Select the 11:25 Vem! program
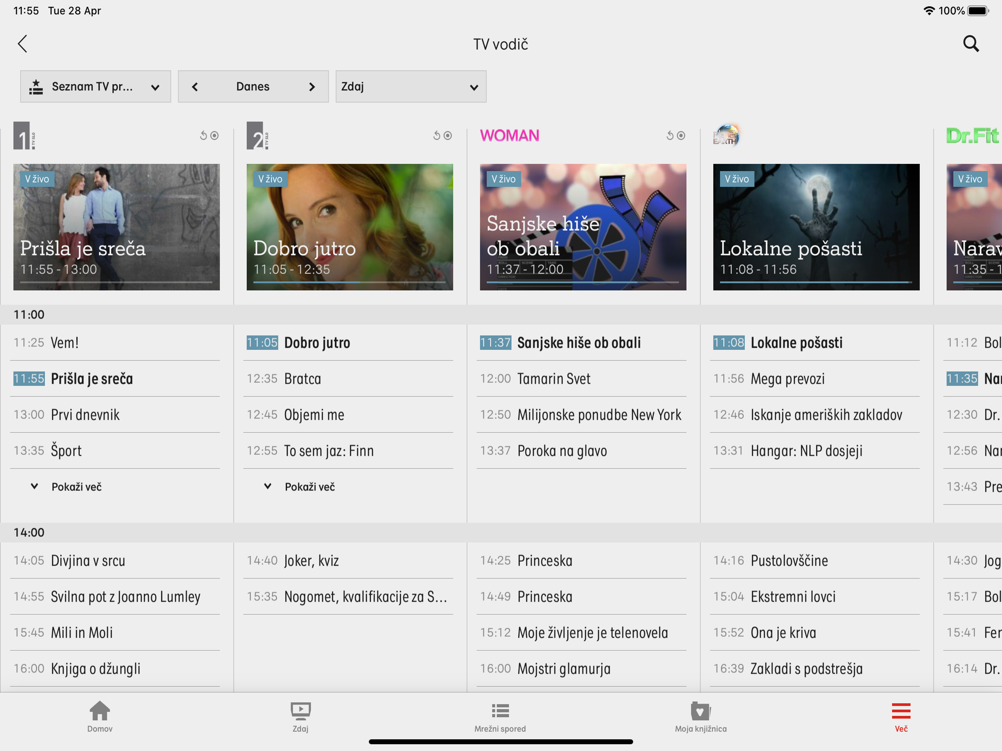 (115, 342)
